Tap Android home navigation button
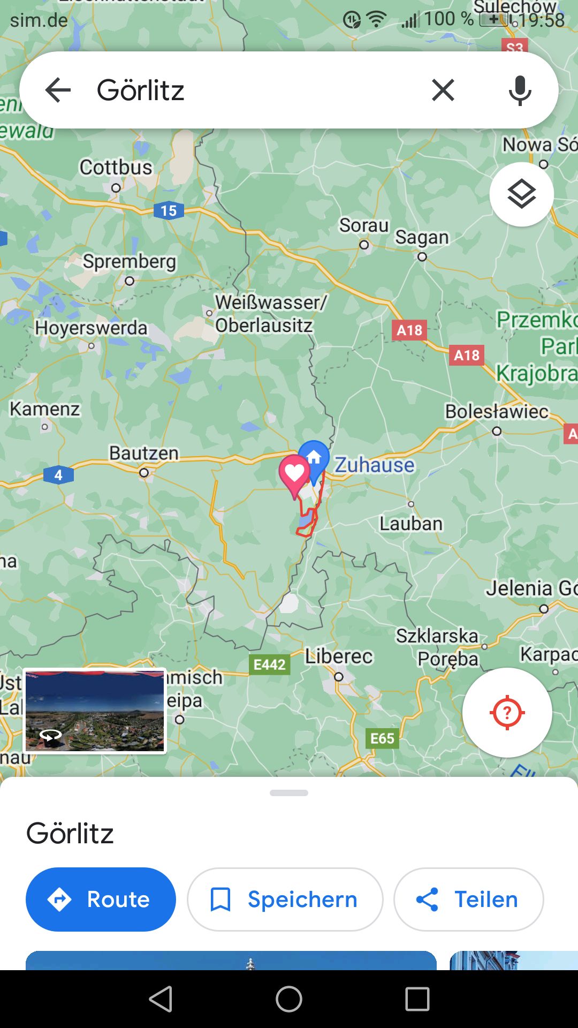 pos(289,999)
